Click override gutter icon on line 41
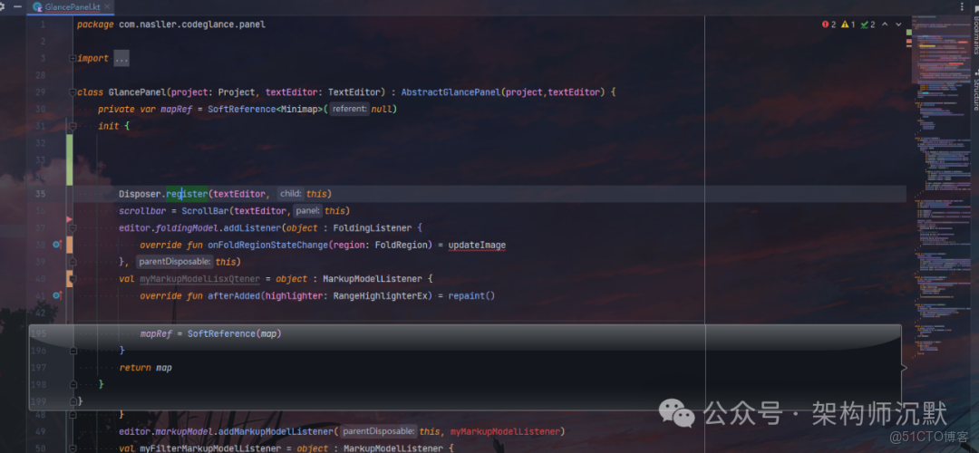979x453 pixels. pyautogui.click(x=57, y=295)
